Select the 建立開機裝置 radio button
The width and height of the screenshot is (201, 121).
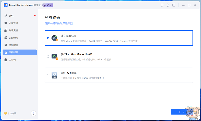(x=48, y=38)
